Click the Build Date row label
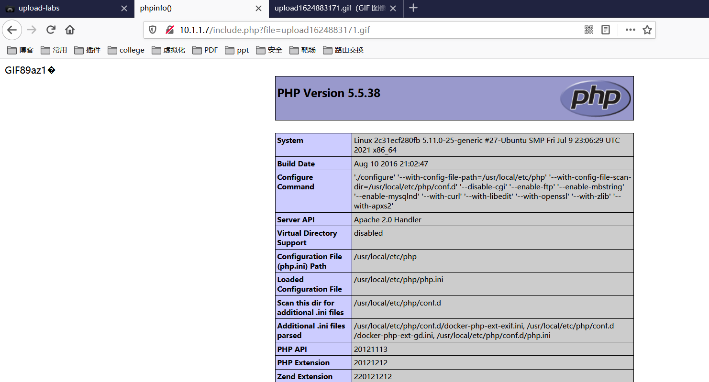Screen dimensions: 709x382 [x=296, y=164]
